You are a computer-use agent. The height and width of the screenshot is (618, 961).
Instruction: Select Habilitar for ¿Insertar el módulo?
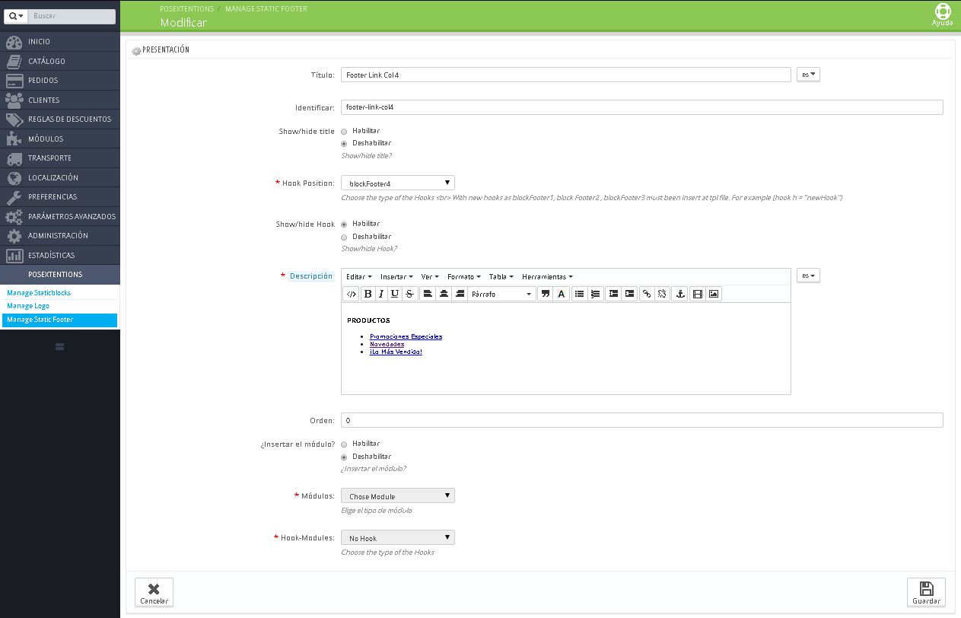(x=344, y=444)
